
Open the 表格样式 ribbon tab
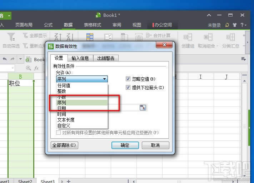pyautogui.click(x=92, y=25)
